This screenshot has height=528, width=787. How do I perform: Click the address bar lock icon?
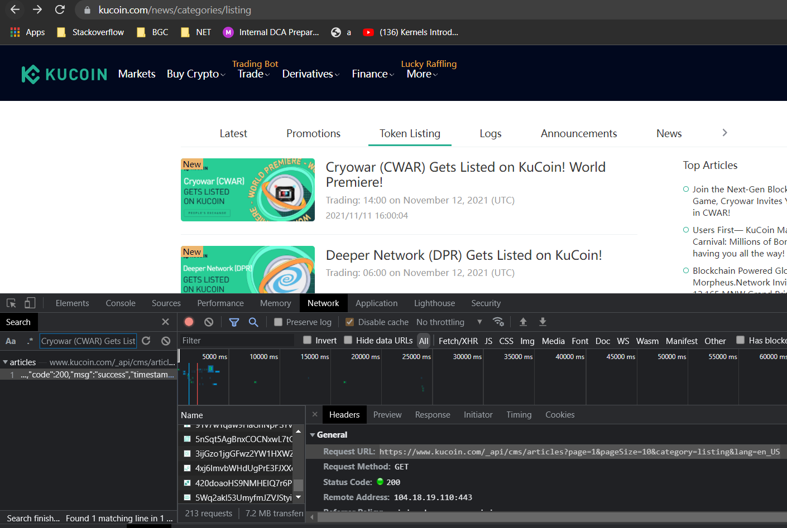point(87,10)
